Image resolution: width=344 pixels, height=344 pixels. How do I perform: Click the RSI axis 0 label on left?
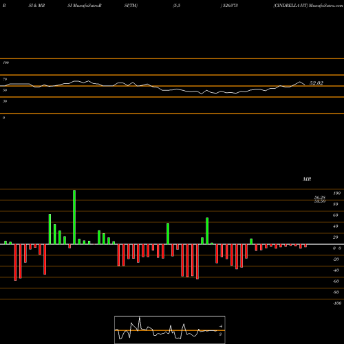(x=3, y=118)
